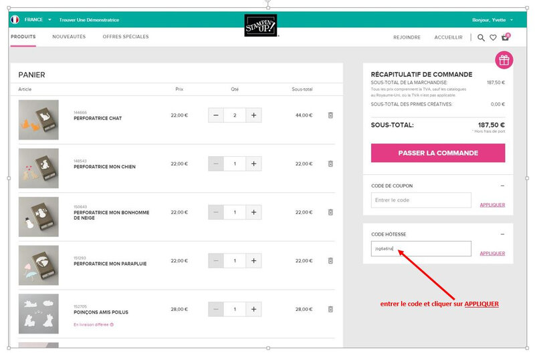The image size is (535, 355).
Task: Open the OFFRES SPECIALES menu
Action: point(126,37)
